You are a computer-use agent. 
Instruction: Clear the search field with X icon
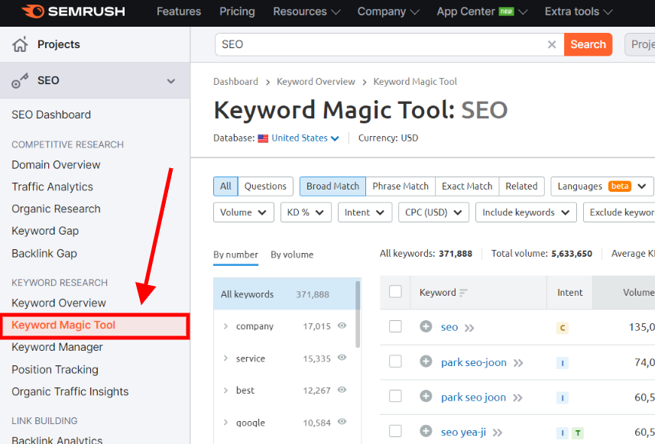(x=551, y=44)
